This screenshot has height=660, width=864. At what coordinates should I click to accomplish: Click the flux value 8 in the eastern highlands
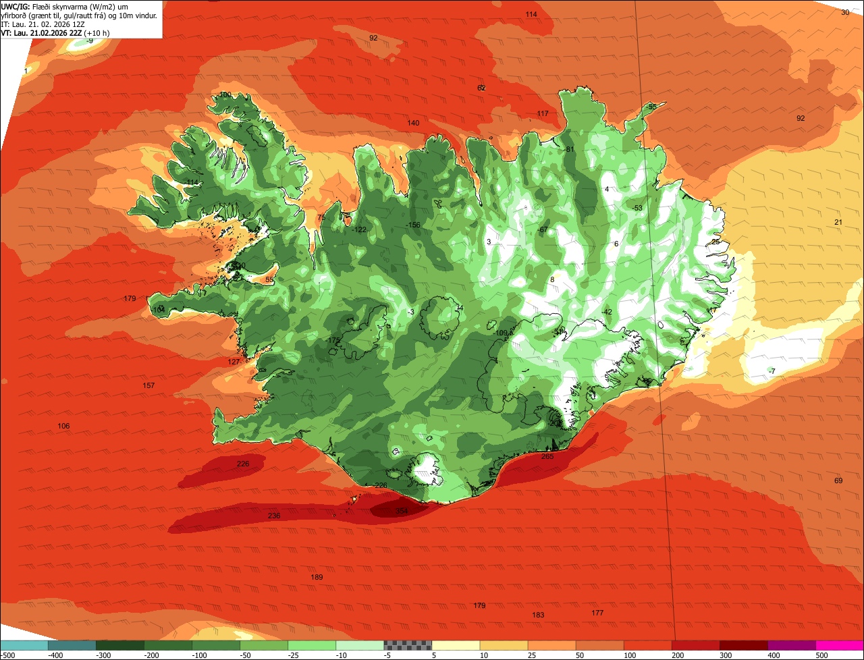coord(551,279)
